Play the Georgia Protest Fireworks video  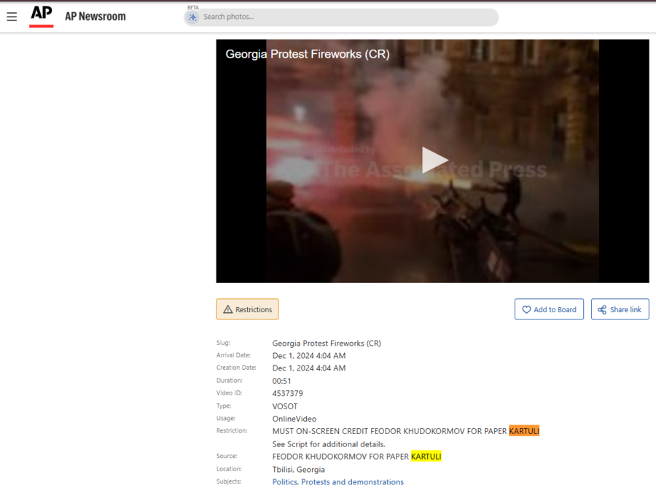pyautogui.click(x=434, y=160)
